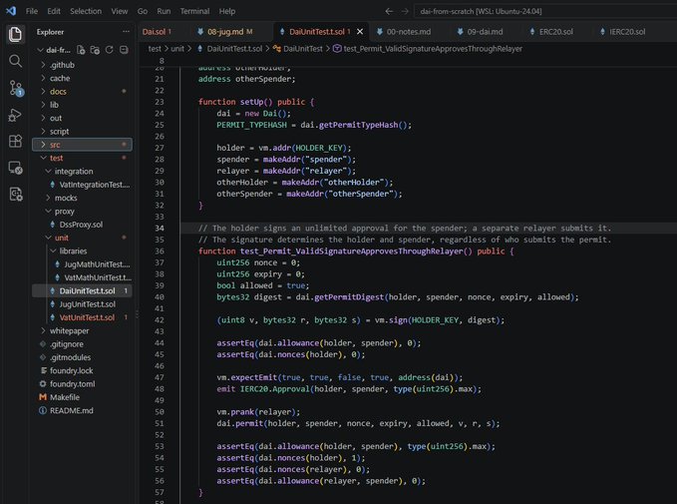677x504 pixels.
Task: Open the Help menu
Action: point(227,11)
